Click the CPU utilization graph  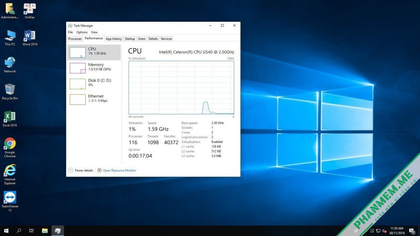[181, 88]
